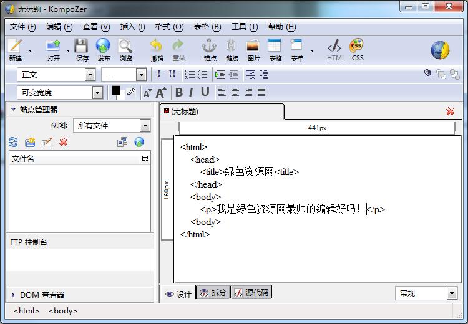Screen dimensions: 468x324
Task: Switch to the 源代码 view tab
Action: coord(251,292)
